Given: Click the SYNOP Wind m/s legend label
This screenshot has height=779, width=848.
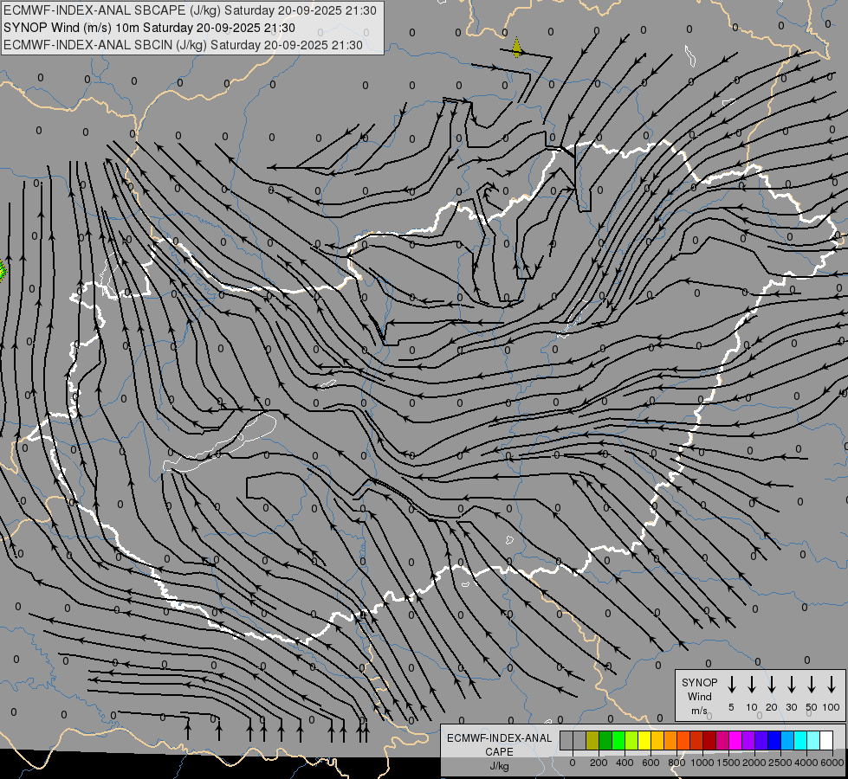Looking at the screenshot, I should 699,696.
